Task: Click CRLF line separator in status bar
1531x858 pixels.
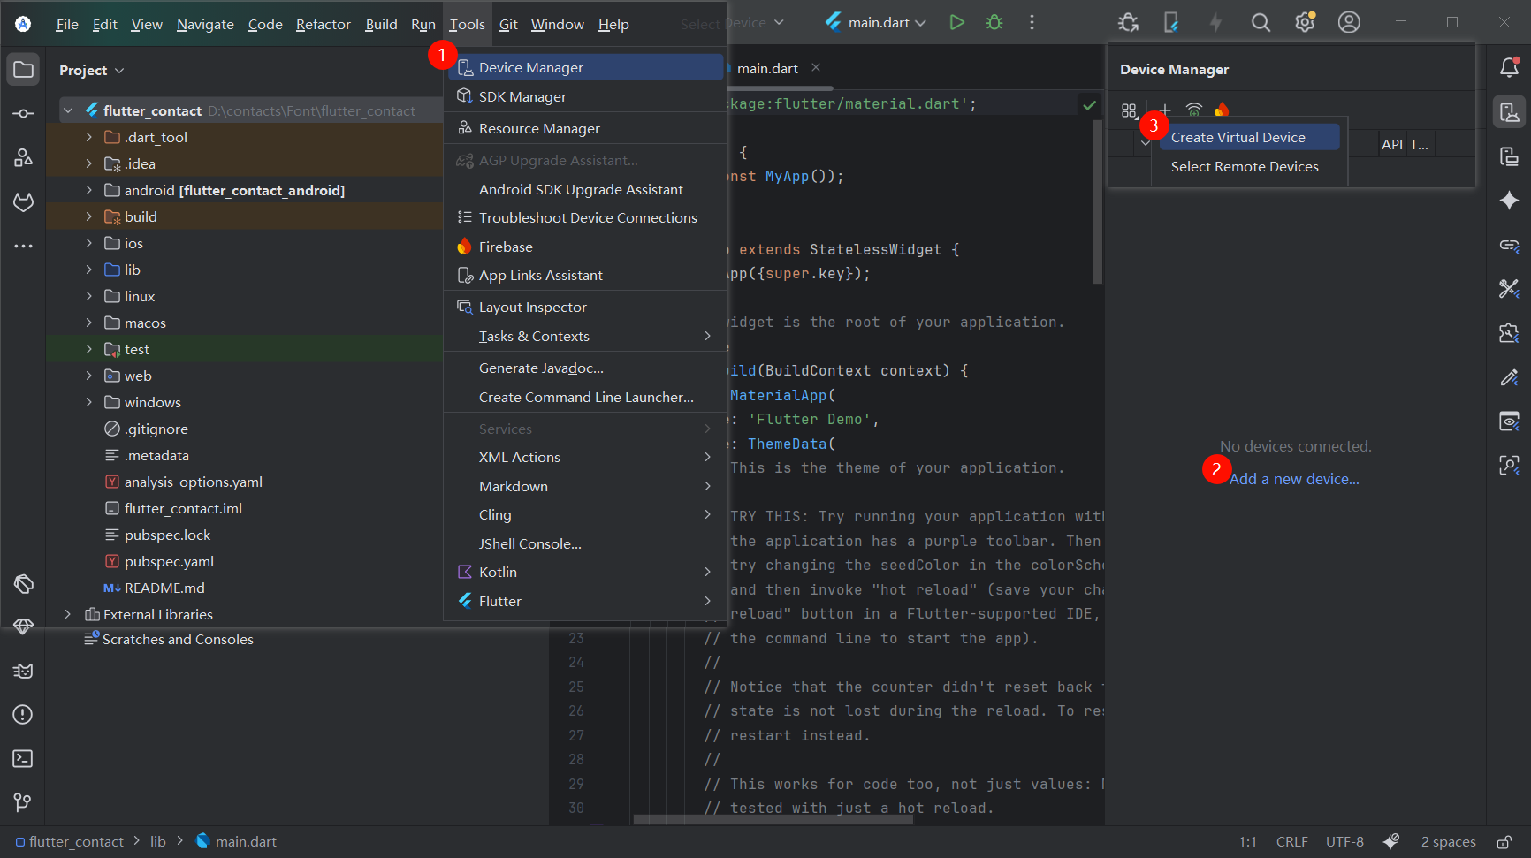Action: coord(1292,842)
